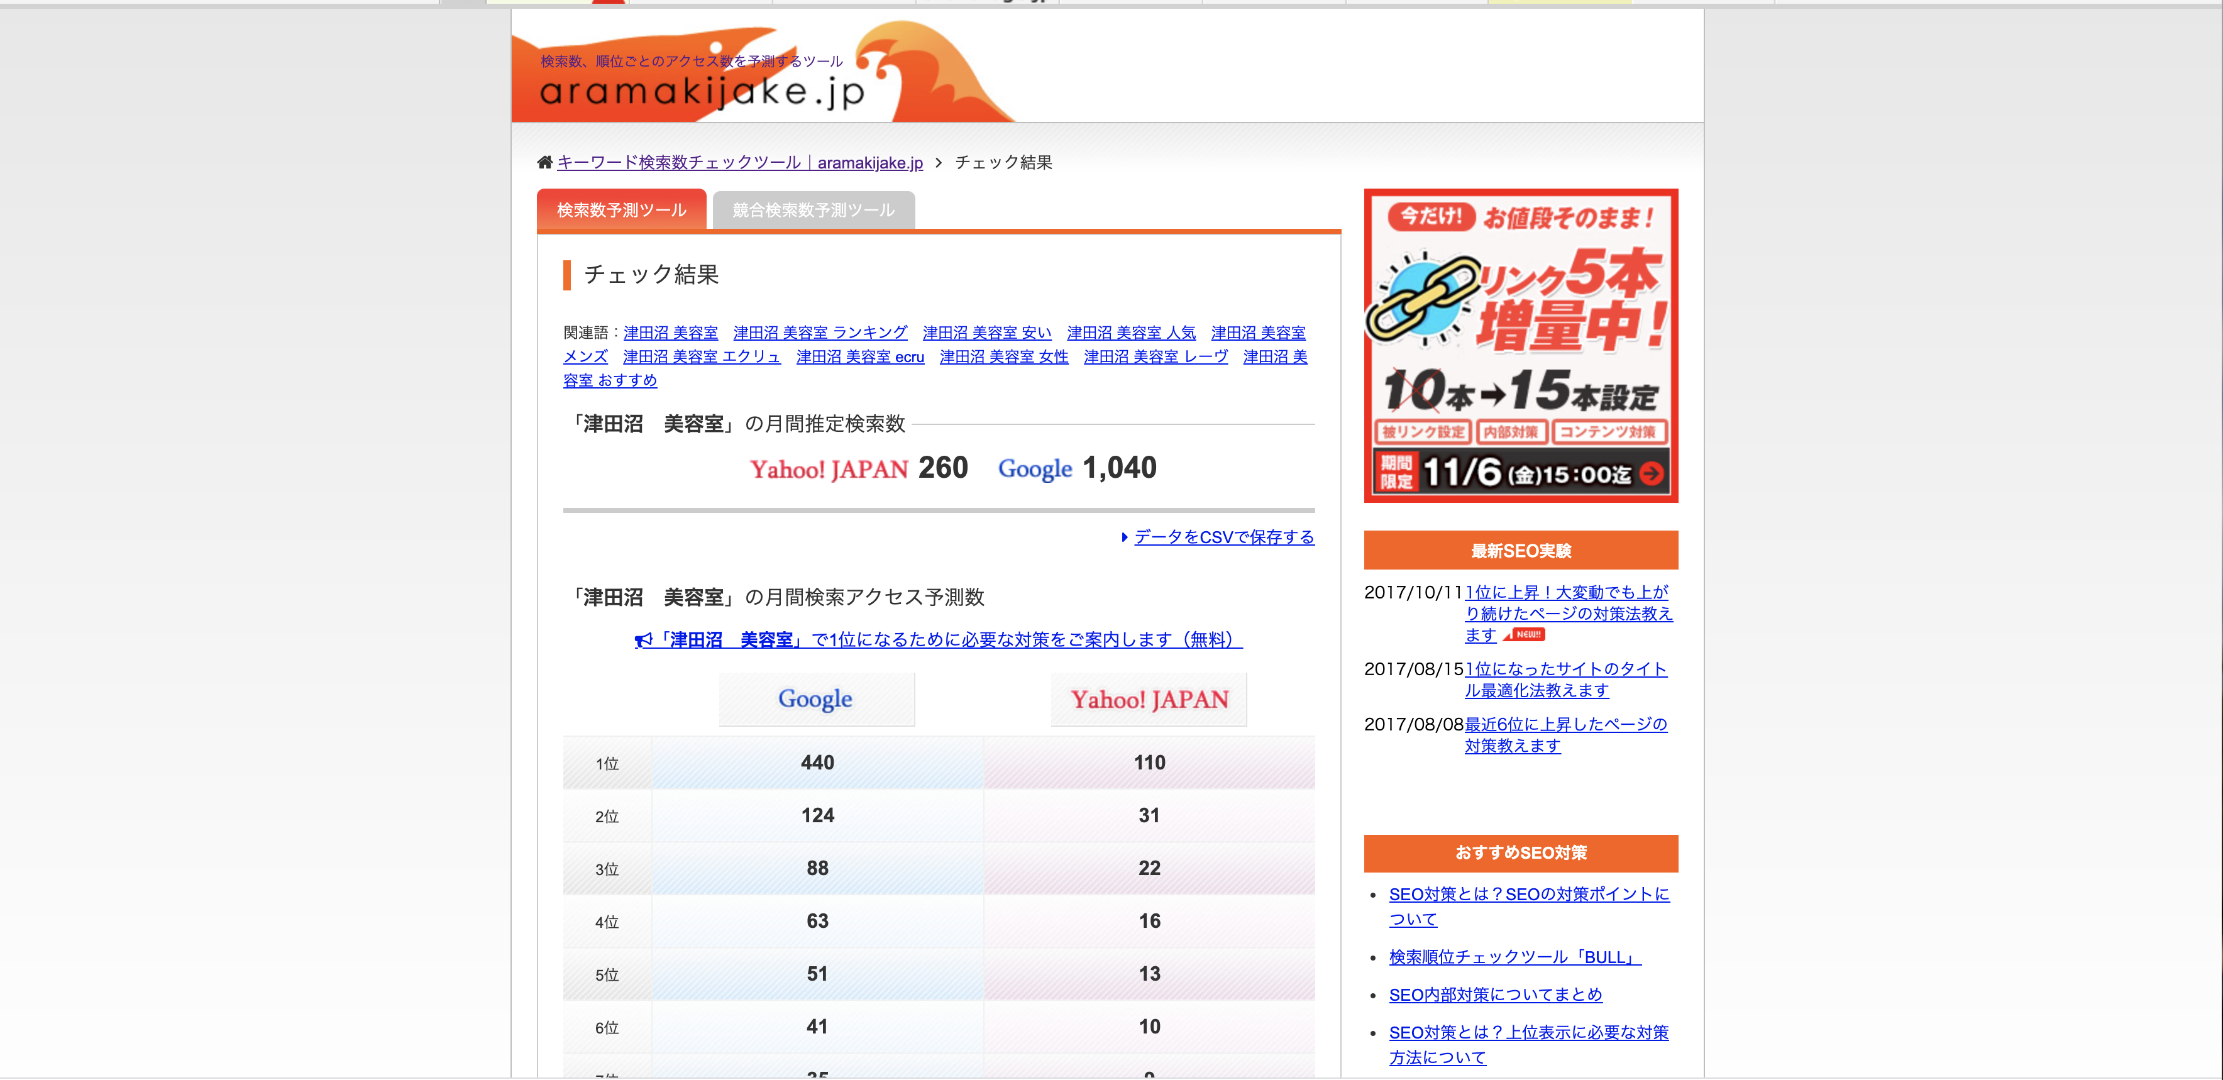Click the 6位 rank label
Viewport: 2223px width, 1080px height.
coord(607,1027)
